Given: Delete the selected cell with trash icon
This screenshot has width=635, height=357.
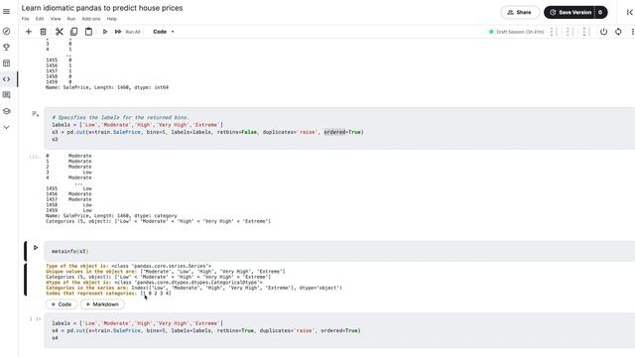Looking at the screenshot, I should click(44, 32).
